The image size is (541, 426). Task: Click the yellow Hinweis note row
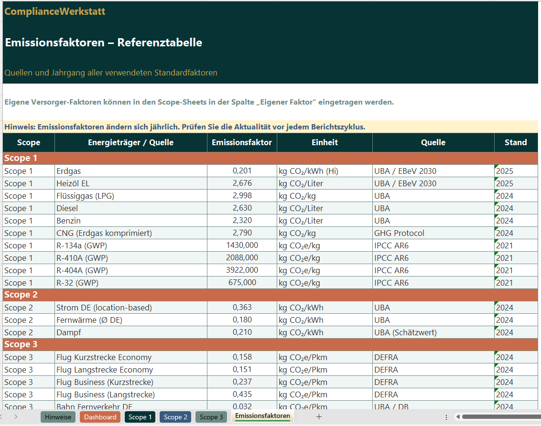(x=270, y=127)
